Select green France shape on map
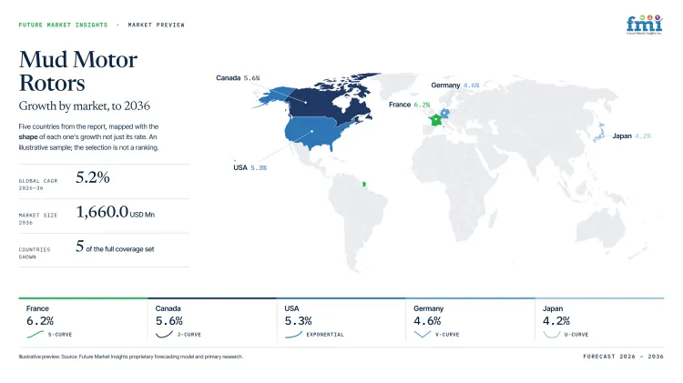The height and width of the screenshot is (383, 683). coord(435,120)
